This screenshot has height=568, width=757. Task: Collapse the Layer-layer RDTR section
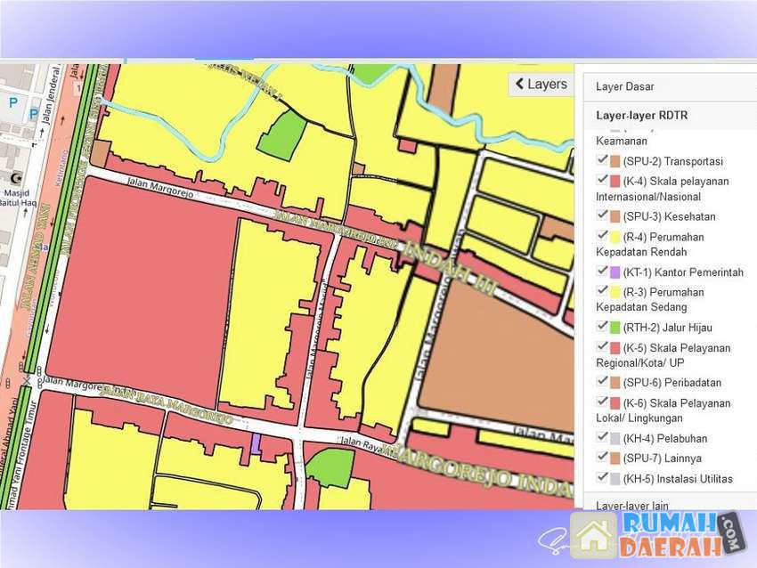[641, 116]
